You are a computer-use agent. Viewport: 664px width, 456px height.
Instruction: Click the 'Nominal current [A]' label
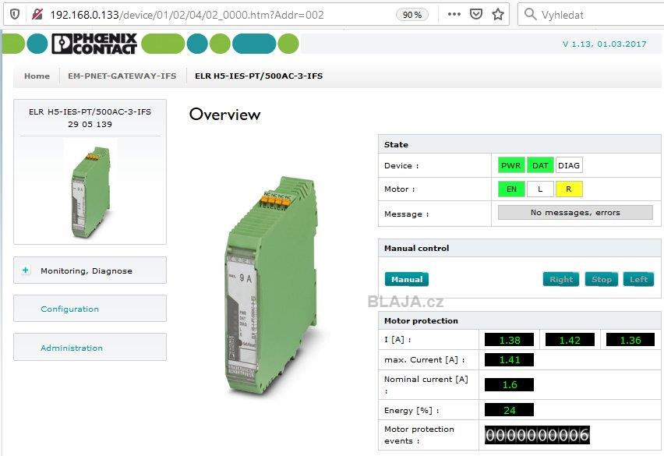(426, 380)
